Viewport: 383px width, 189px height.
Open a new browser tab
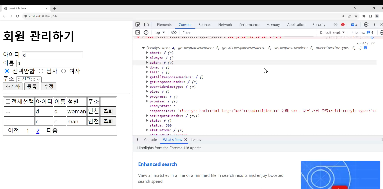point(54,8)
